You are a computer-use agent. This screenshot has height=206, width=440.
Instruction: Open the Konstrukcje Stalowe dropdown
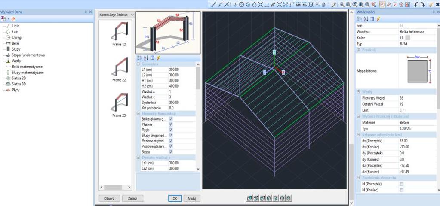coord(117,15)
